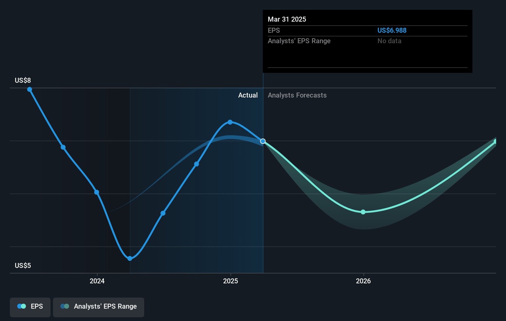This screenshot has height=321, width=506.
Task: Toggle the EPS legend series
Action: point(30,307)
